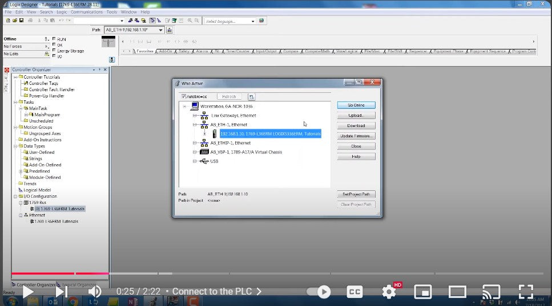
Task: Click the volume speaker icon
Action: pos(94,292)
